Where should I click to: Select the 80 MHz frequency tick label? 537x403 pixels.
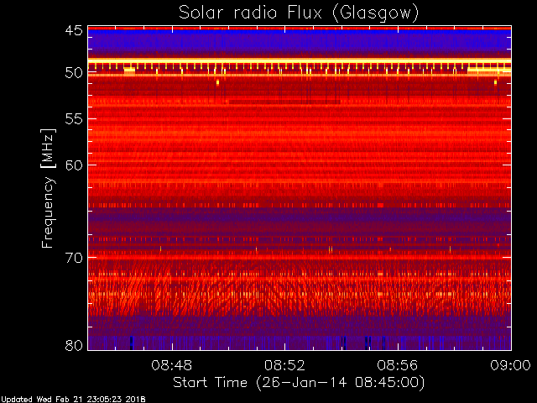[x=74, y=345]
